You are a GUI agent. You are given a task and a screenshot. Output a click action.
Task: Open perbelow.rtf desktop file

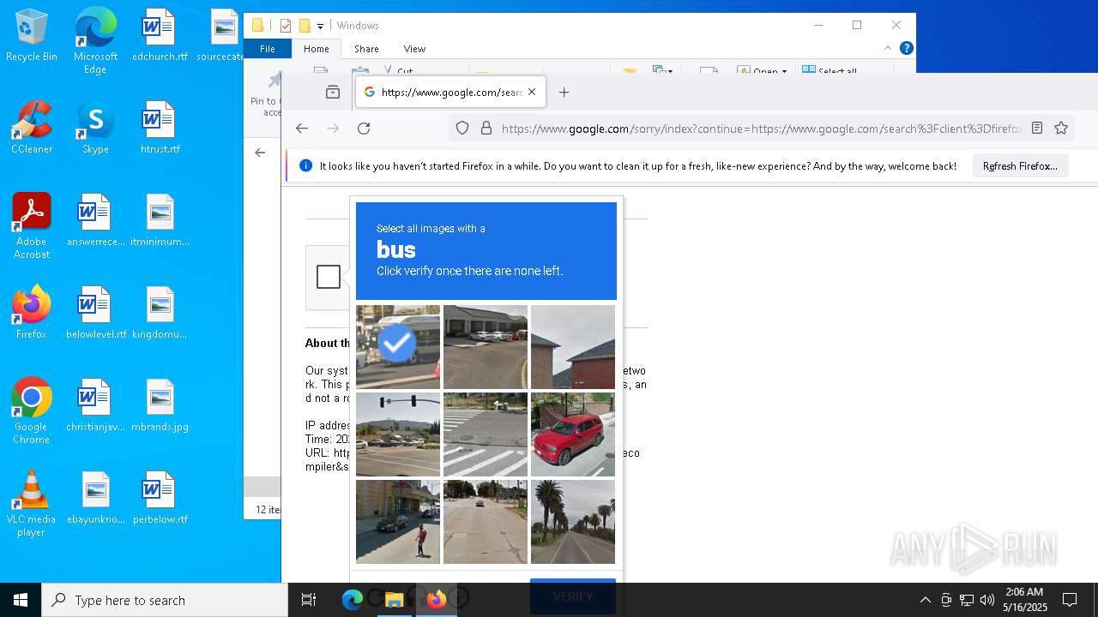(160, 498)
